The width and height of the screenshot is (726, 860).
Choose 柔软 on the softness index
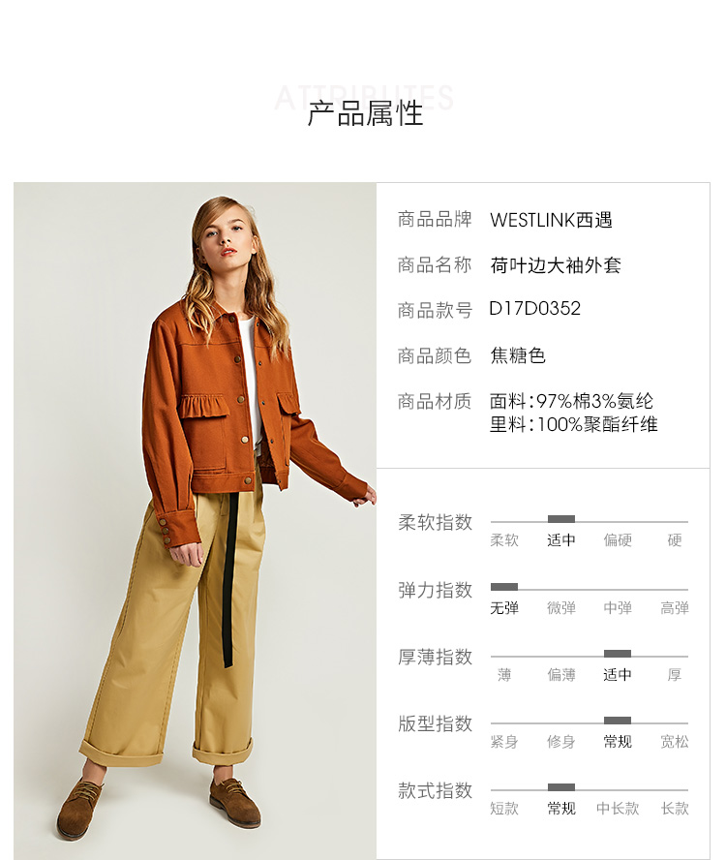coord(504,540)
